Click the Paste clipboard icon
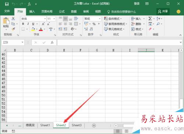 click(x=6, y=21)
